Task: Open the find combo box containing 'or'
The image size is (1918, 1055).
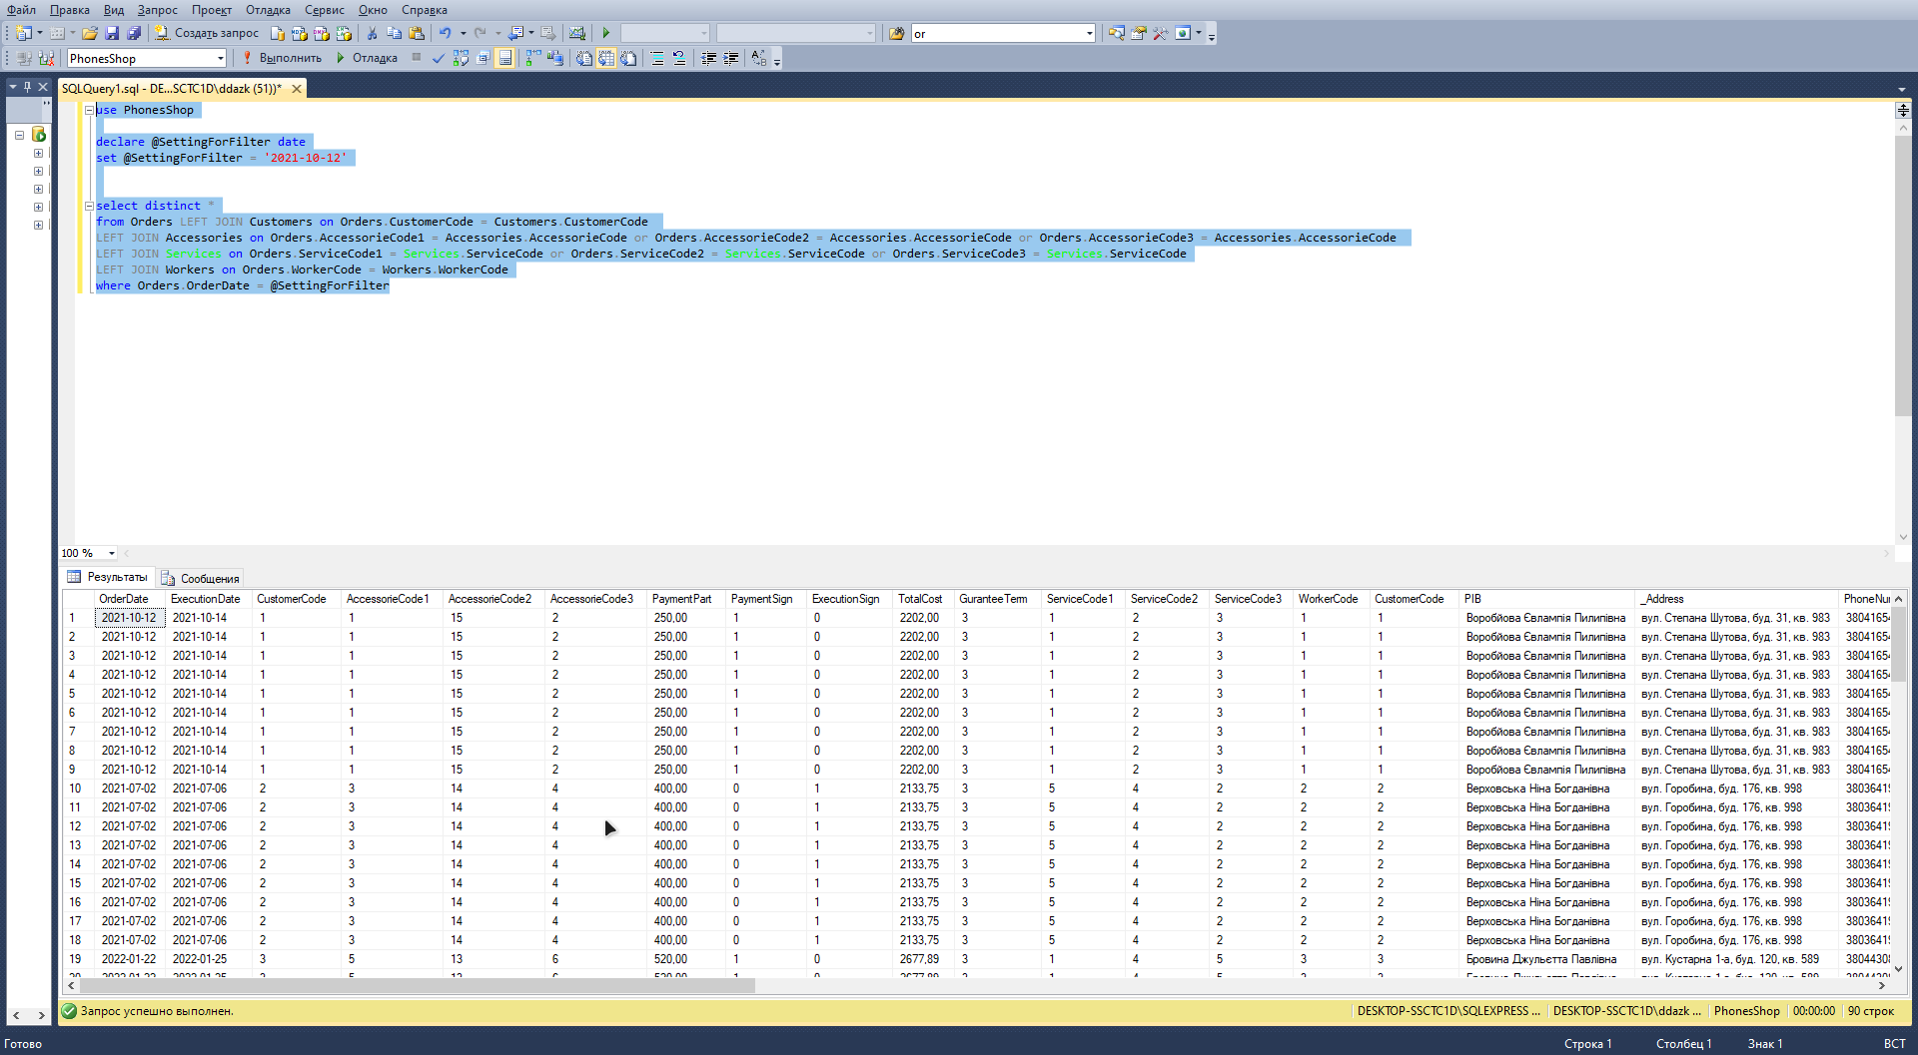Action: tap(1003, 33)
